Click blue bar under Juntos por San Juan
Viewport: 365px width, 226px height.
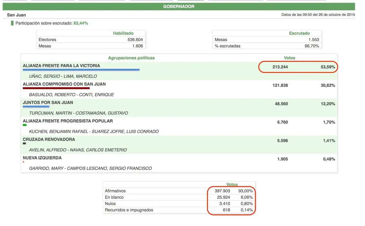(x=36, y=107)
